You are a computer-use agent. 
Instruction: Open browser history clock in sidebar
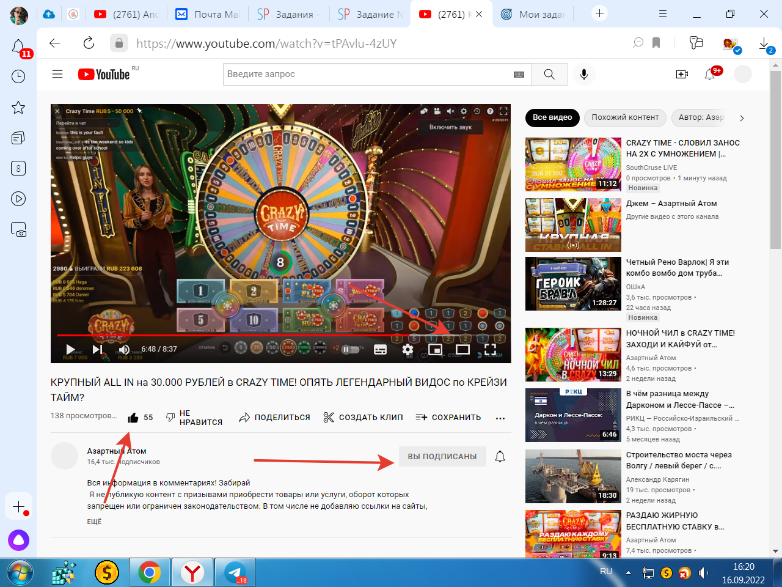pyautogui.click(x=18, y=76)
